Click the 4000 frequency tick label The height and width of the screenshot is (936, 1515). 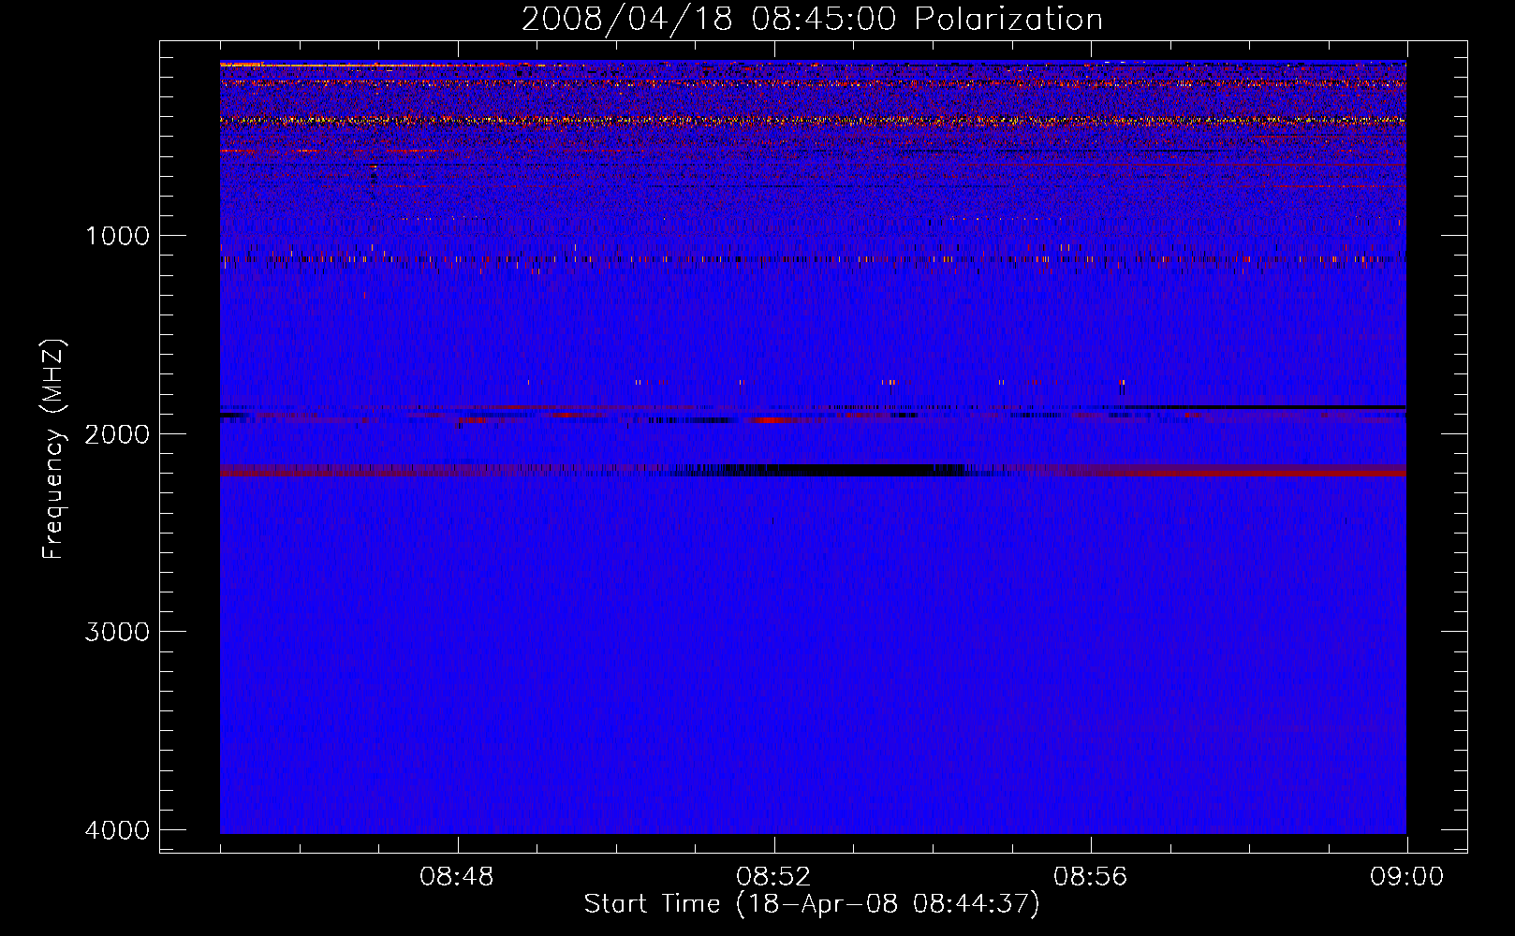point(117,830)
